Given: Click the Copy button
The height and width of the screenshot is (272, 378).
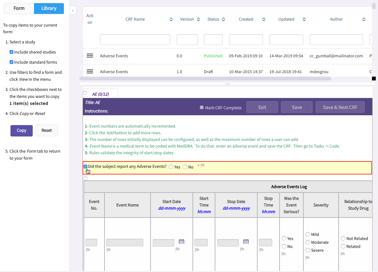Looking at the screenshot, I should 22,130.
